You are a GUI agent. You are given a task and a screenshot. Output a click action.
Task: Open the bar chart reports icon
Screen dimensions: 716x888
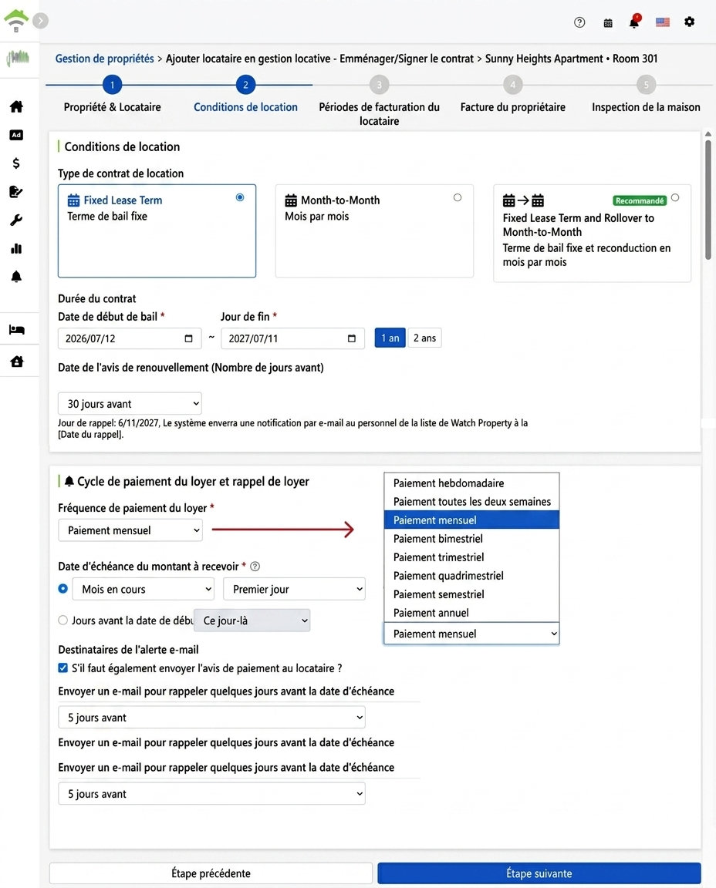click(x=16, y=249)
